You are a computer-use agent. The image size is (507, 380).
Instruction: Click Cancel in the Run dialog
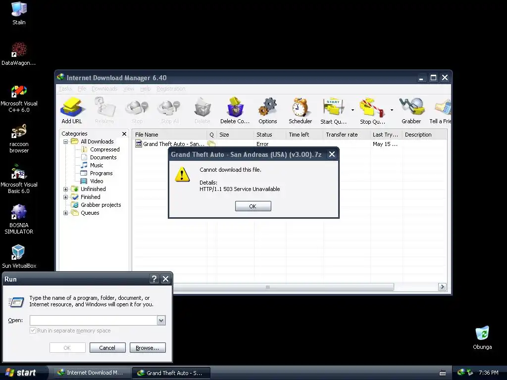pos(107,348)
